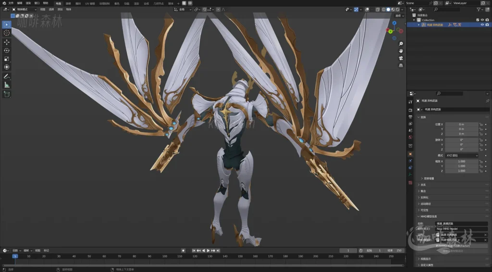
Task: Switch to wireframe viewport shading
Action: tap(384, 10)
